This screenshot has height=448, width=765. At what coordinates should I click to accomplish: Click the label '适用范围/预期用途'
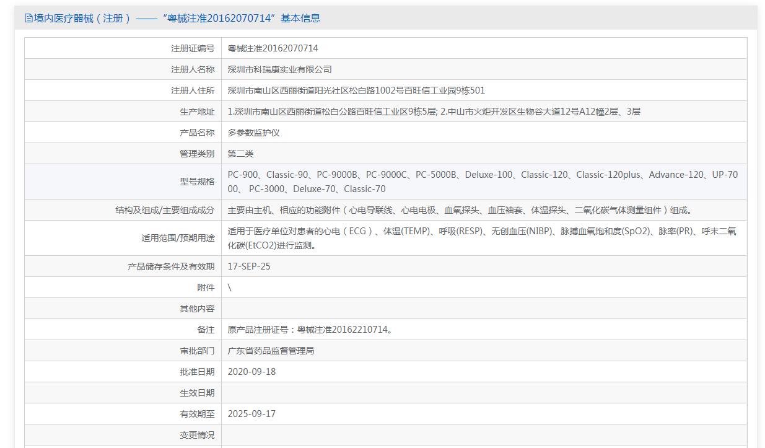click(x=178, y=238)
